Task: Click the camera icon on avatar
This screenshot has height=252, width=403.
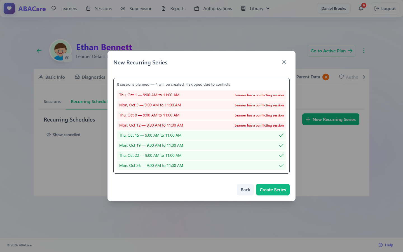Action: [67, 58]
